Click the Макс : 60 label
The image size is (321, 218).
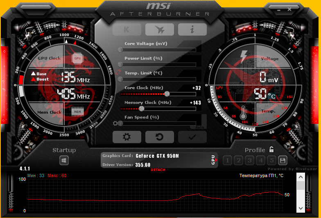57,175
